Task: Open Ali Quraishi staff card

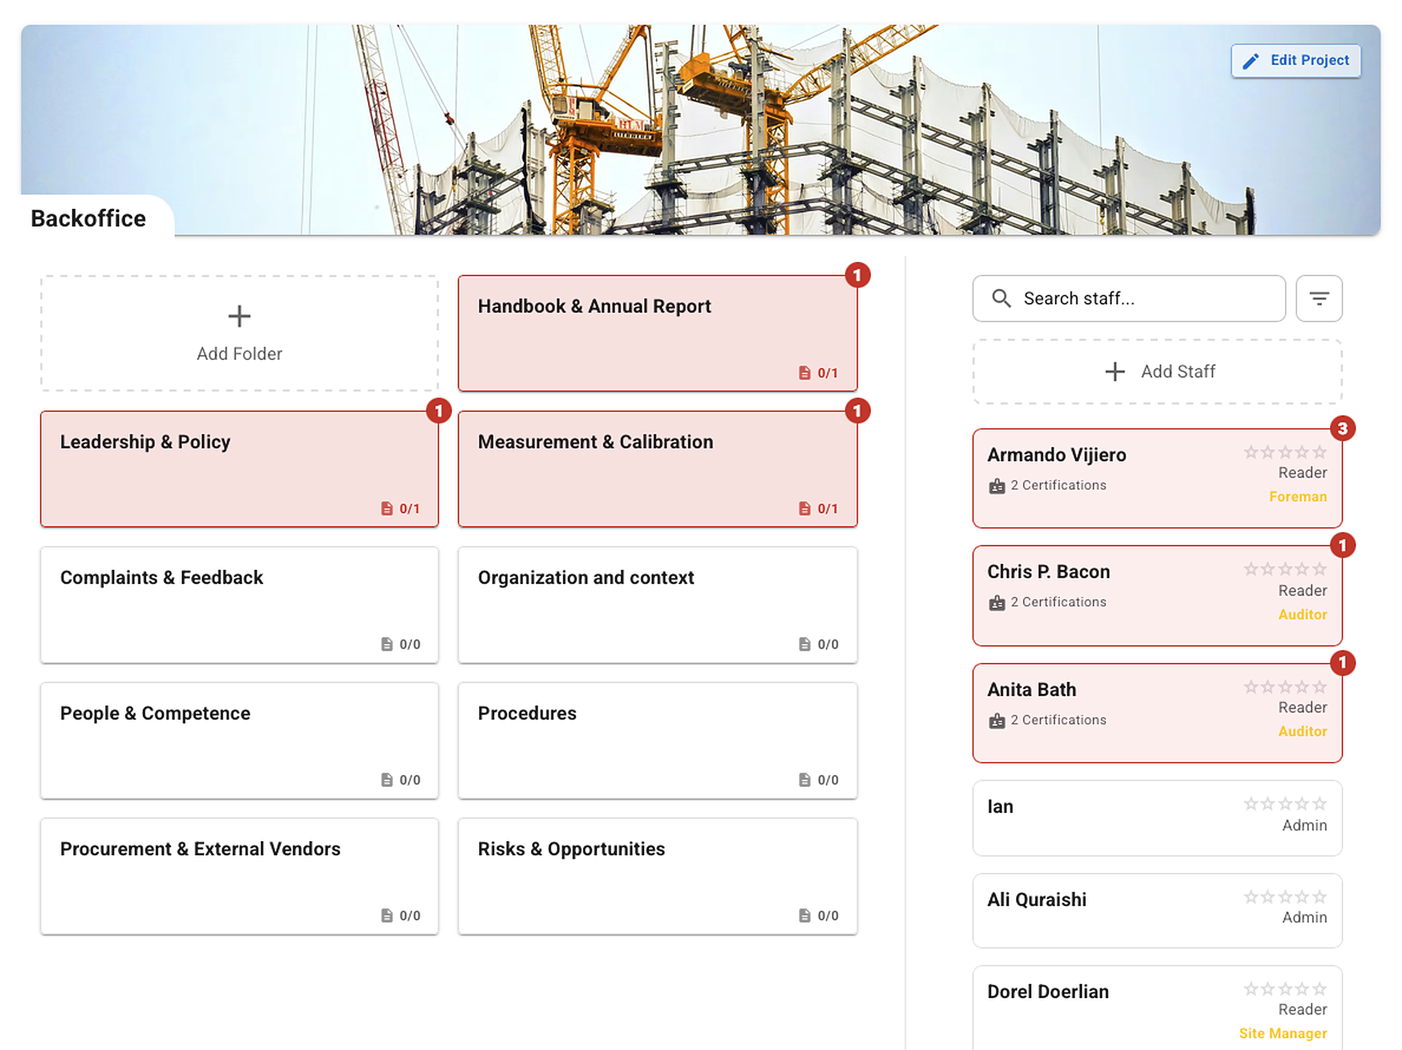Action: tap(1157, 911)
